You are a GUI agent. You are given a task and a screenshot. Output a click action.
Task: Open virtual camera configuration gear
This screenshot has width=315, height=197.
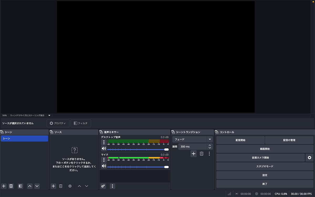(309, 157)
